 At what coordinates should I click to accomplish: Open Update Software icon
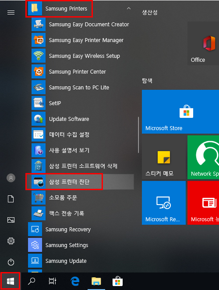point(39,119)
